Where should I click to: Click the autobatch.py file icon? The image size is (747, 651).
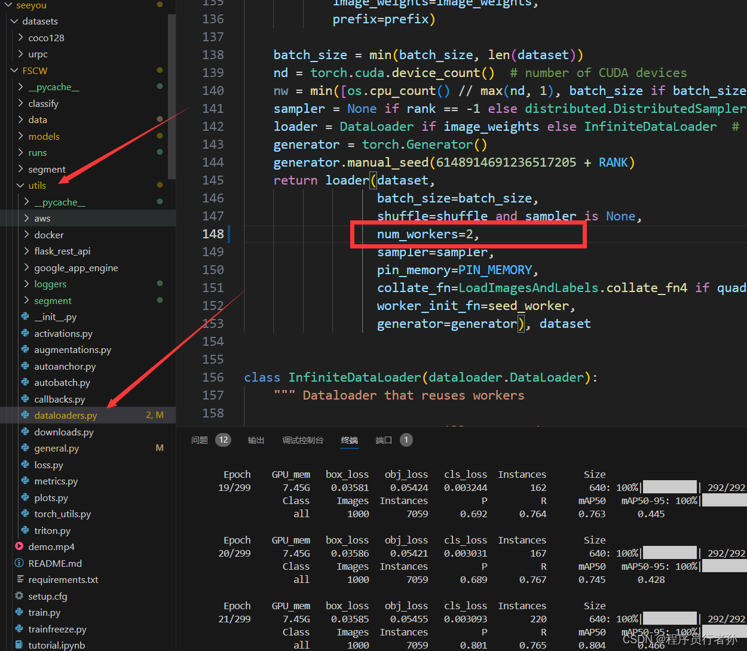click(25, 382)
